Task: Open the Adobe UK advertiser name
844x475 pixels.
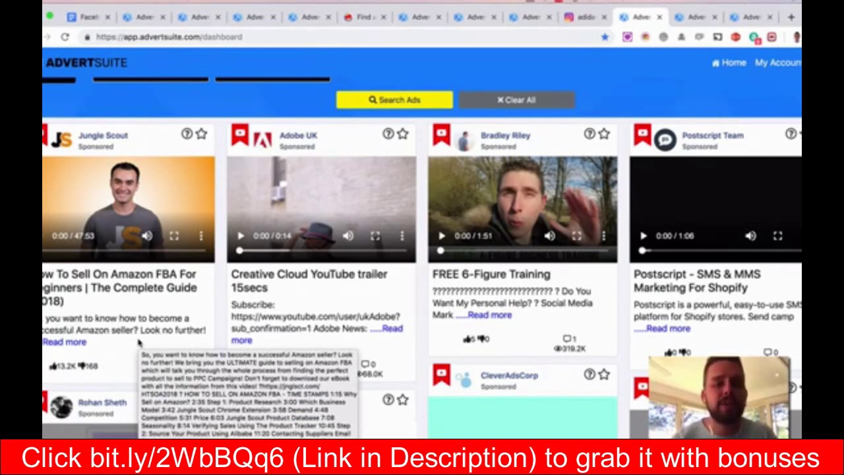Action: 298,135
